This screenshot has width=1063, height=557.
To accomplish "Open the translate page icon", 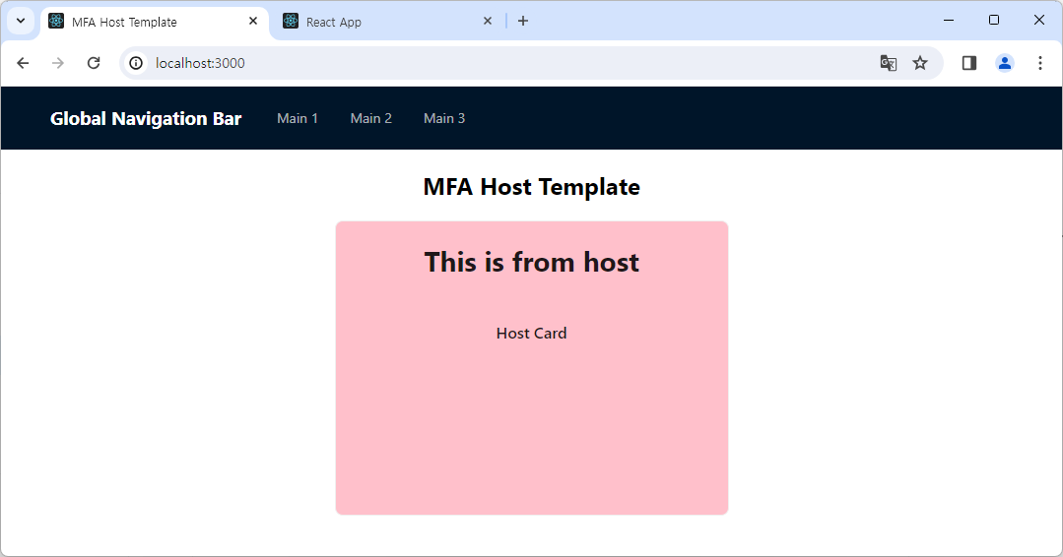I will (888, 63).
